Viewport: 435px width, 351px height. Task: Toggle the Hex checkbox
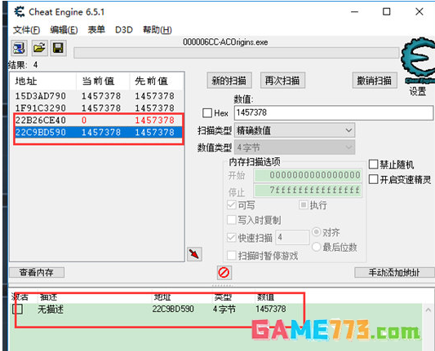click(x=207, y=113)
